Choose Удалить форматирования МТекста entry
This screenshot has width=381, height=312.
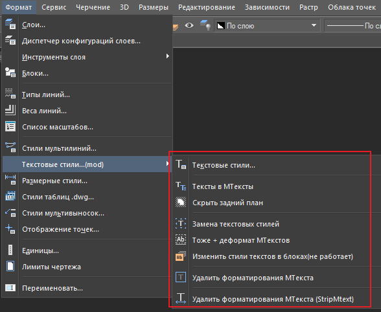253,278
